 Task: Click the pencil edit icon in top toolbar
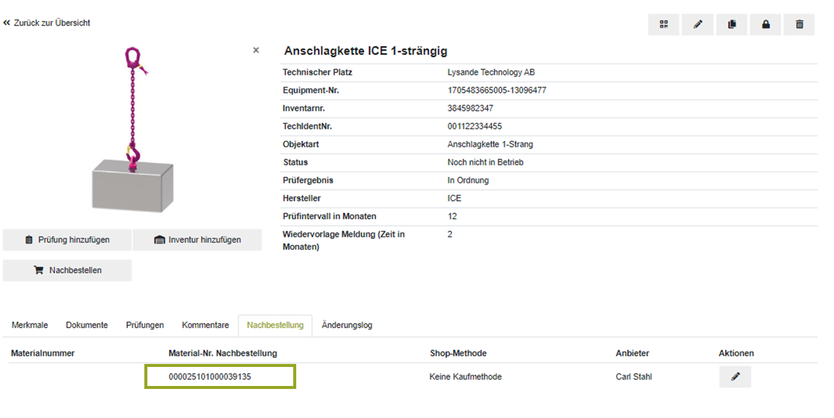pos(698,25)
